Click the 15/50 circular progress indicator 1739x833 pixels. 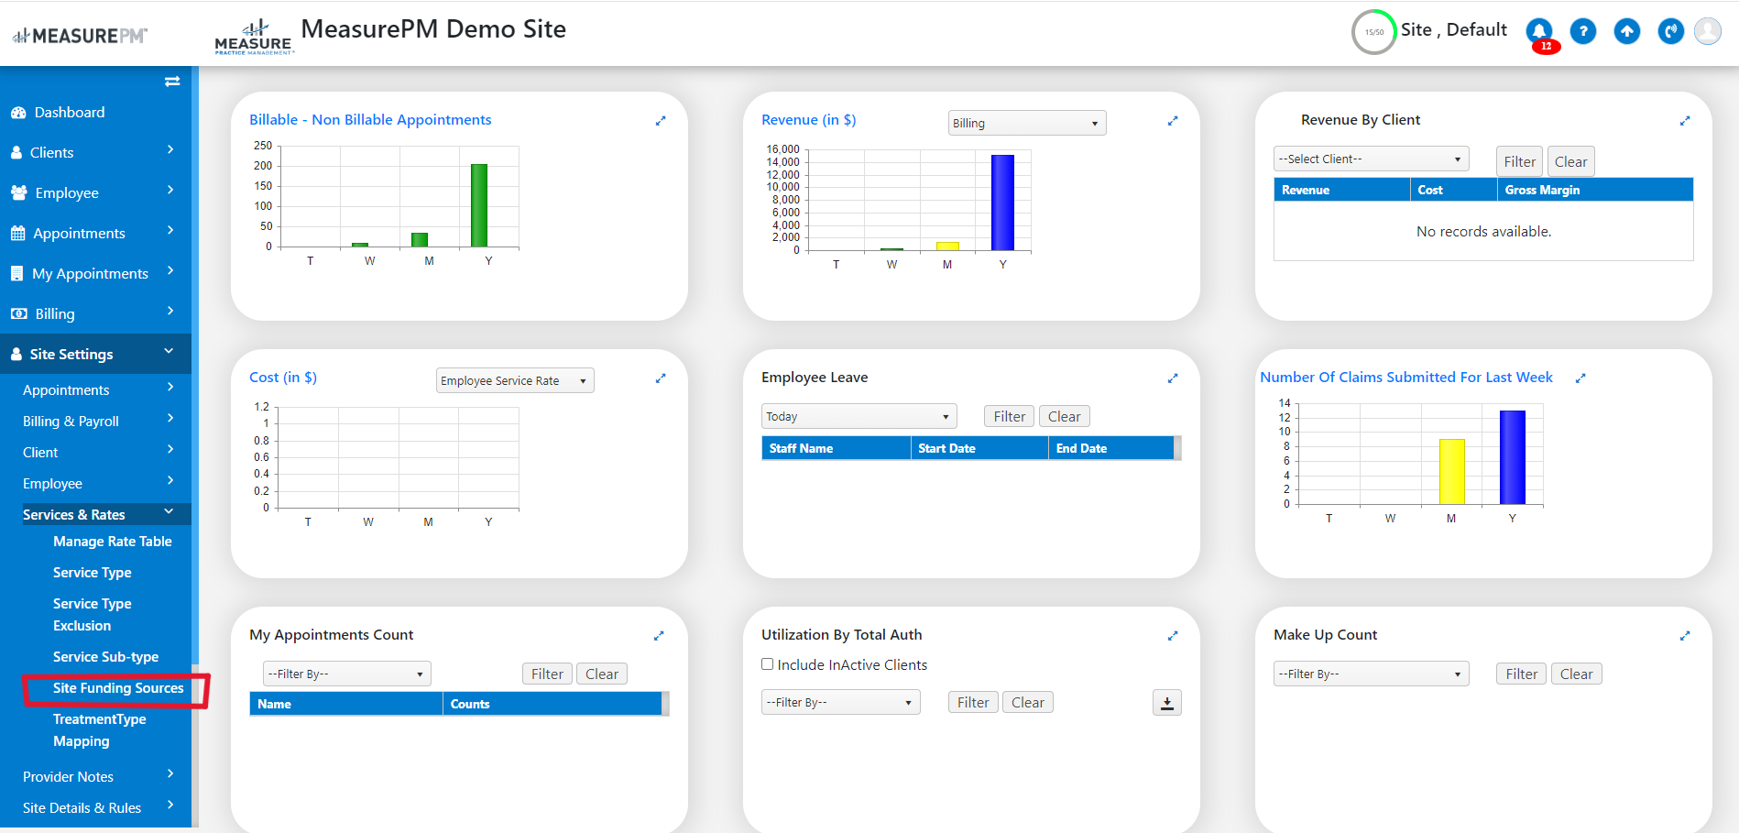(1374, 32)
